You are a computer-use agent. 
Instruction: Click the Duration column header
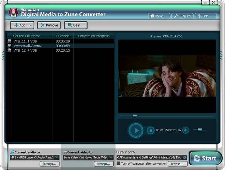[63, 36]
